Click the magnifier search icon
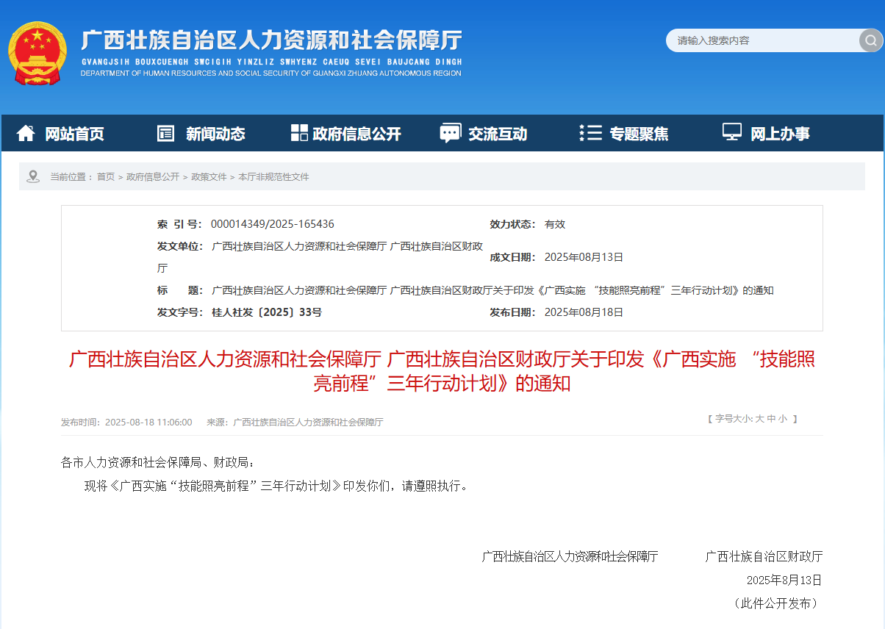885x629 pixels. (x=870, y=40)
